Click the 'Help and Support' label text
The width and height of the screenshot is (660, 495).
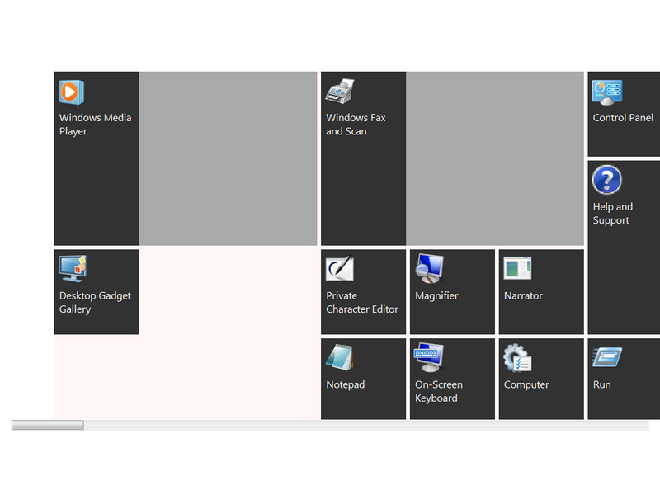612,214
